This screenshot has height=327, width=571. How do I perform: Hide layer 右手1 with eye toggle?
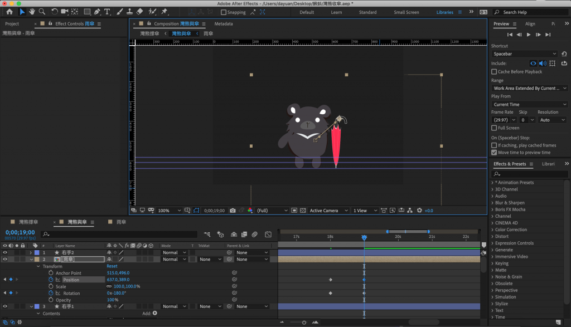click(4, 306)
